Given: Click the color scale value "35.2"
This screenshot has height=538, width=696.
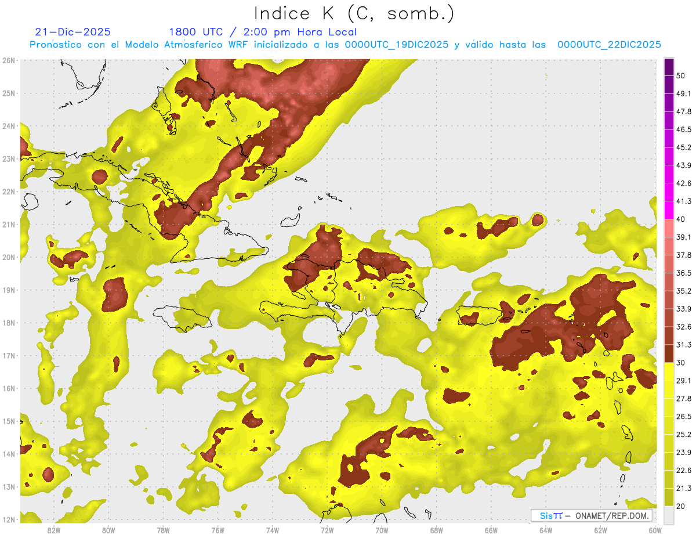Looking at the screenshot, I should (683, 291).
